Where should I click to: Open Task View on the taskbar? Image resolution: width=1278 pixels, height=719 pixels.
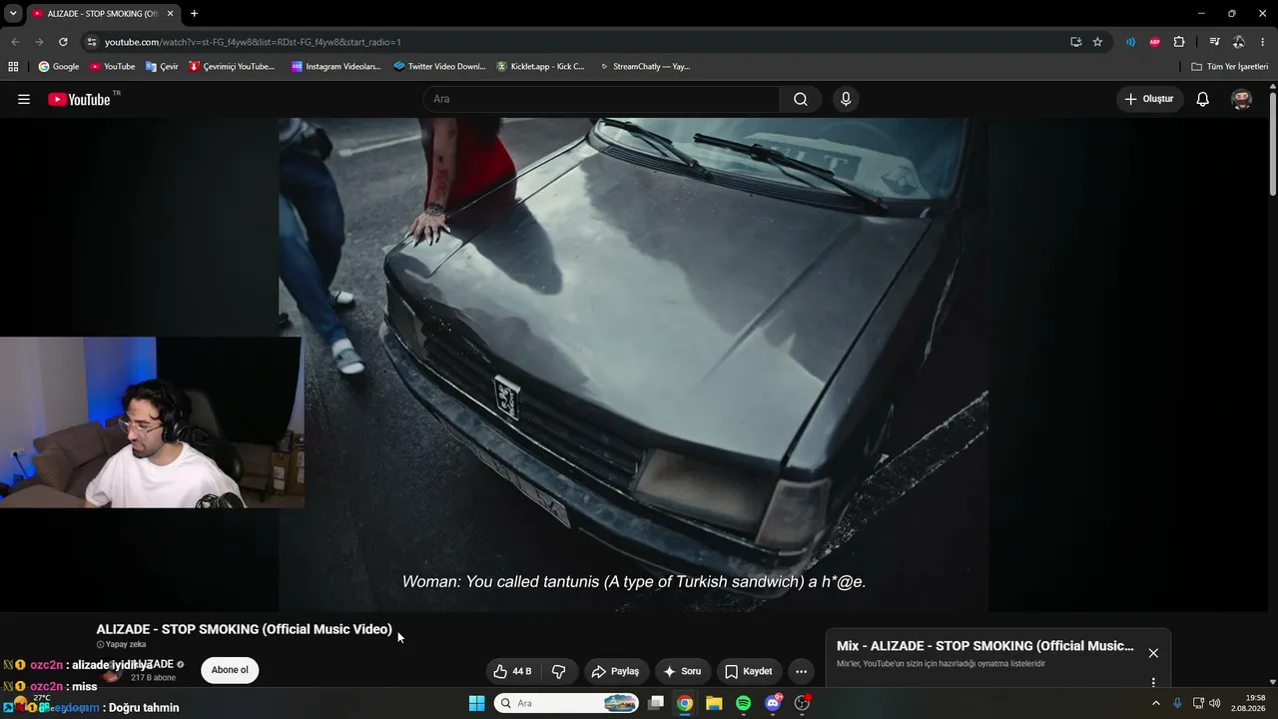(x=656, y=703)
